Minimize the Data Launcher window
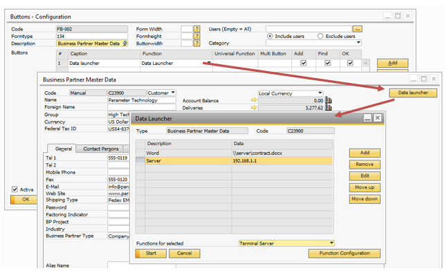447x273 pixels. (367, 118)
